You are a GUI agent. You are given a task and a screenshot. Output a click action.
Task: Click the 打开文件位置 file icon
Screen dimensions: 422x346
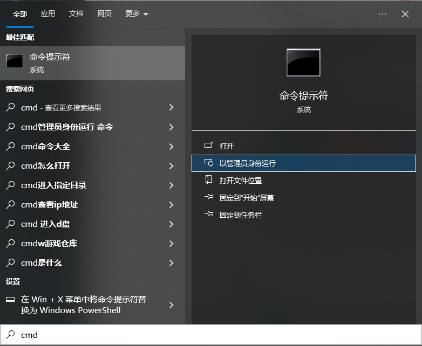point(209,181)
